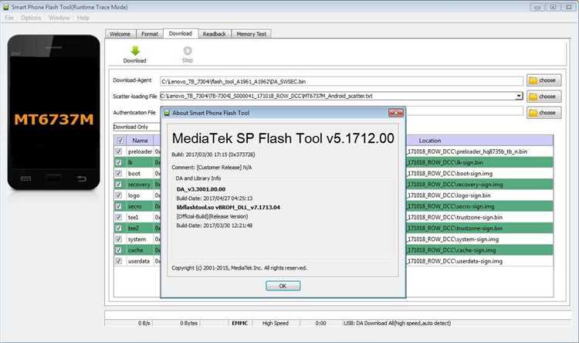Click the Download-Agent choose folder icon
Image resolution: width=579 pixels, height=343 pixels.
tap(534, 80)
